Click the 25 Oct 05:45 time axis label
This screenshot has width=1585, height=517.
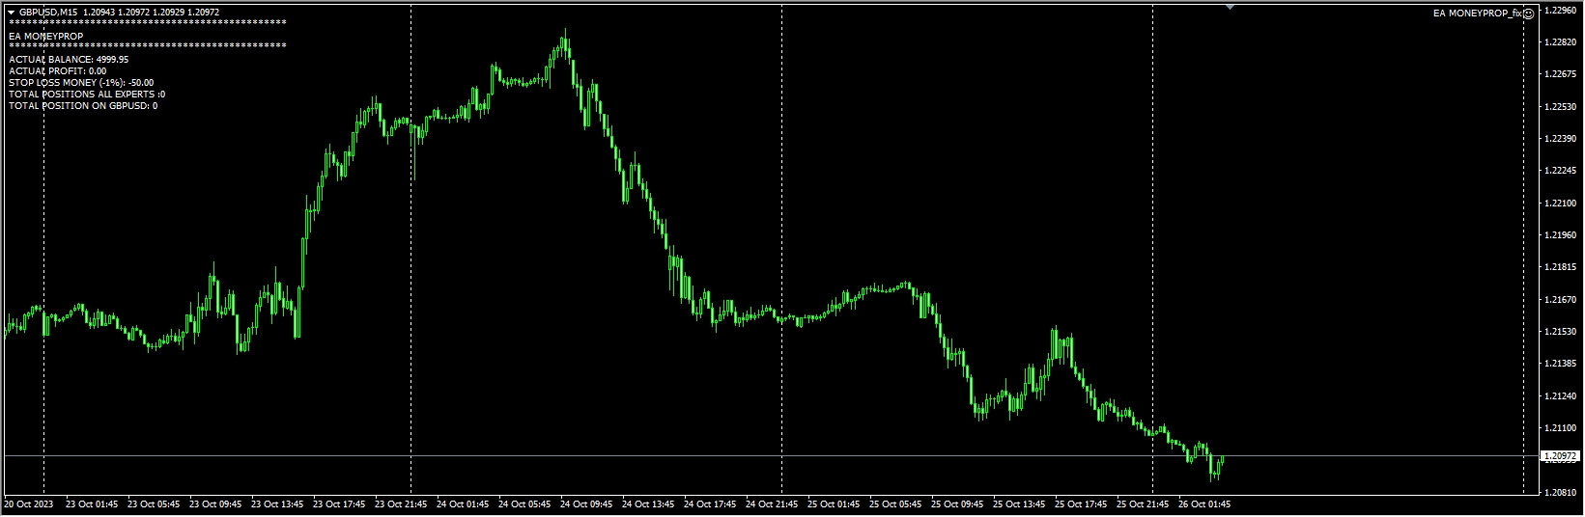coord(895,503)
